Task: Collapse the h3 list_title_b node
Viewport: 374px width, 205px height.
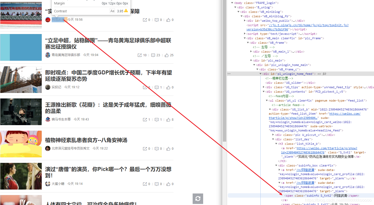Action: click(x=276, y=144)
